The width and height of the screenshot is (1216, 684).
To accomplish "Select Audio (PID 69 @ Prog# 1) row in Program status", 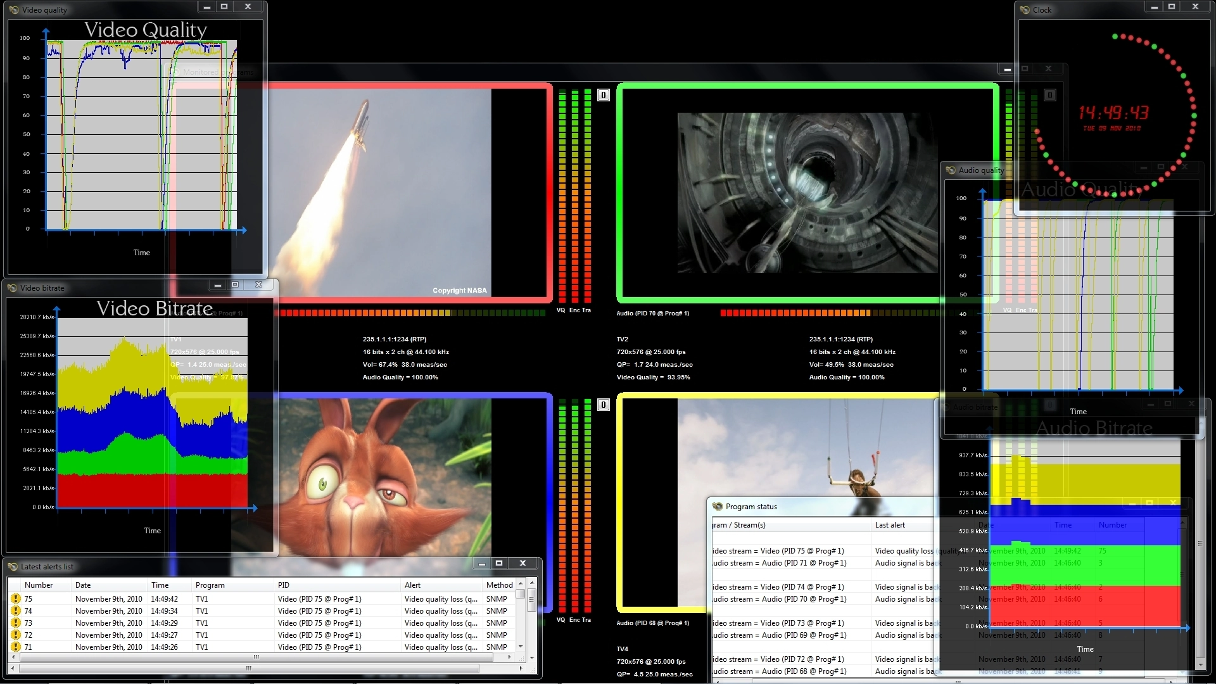I will pyautogui.click(x=823, y=635).
